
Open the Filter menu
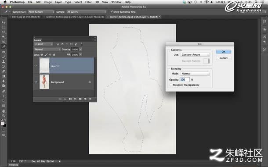pyautogui.click(x=88, y=2)
